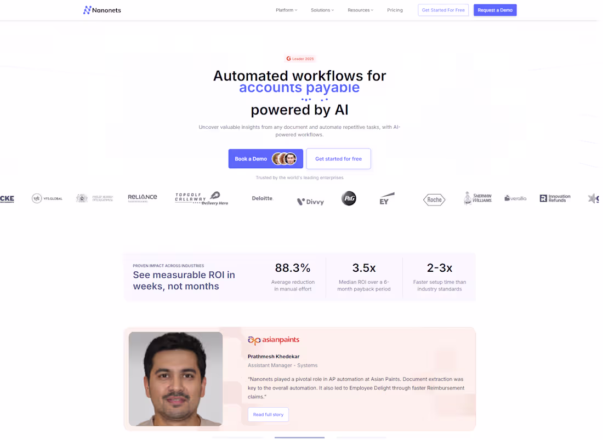Click the Nanonets logo in the navigation bar
The image size is (603, 440).
click(102, 10)
